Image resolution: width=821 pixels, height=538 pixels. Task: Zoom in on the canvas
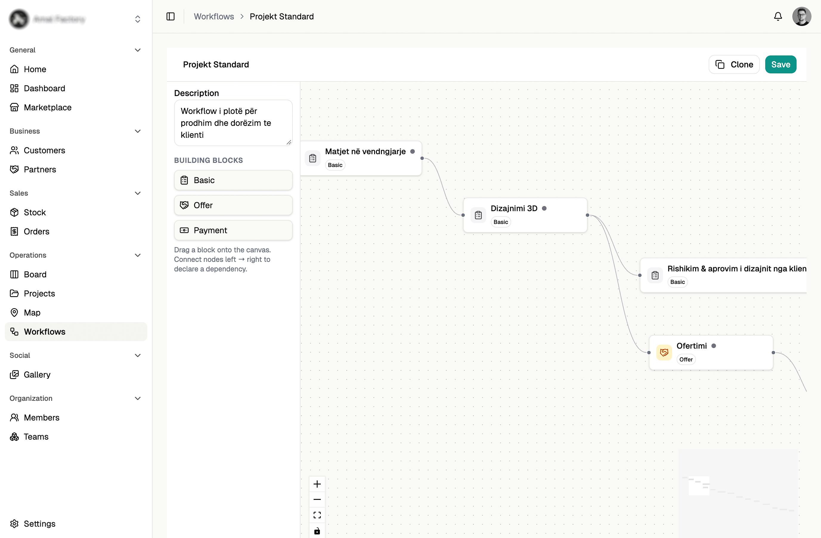point(317,484)
